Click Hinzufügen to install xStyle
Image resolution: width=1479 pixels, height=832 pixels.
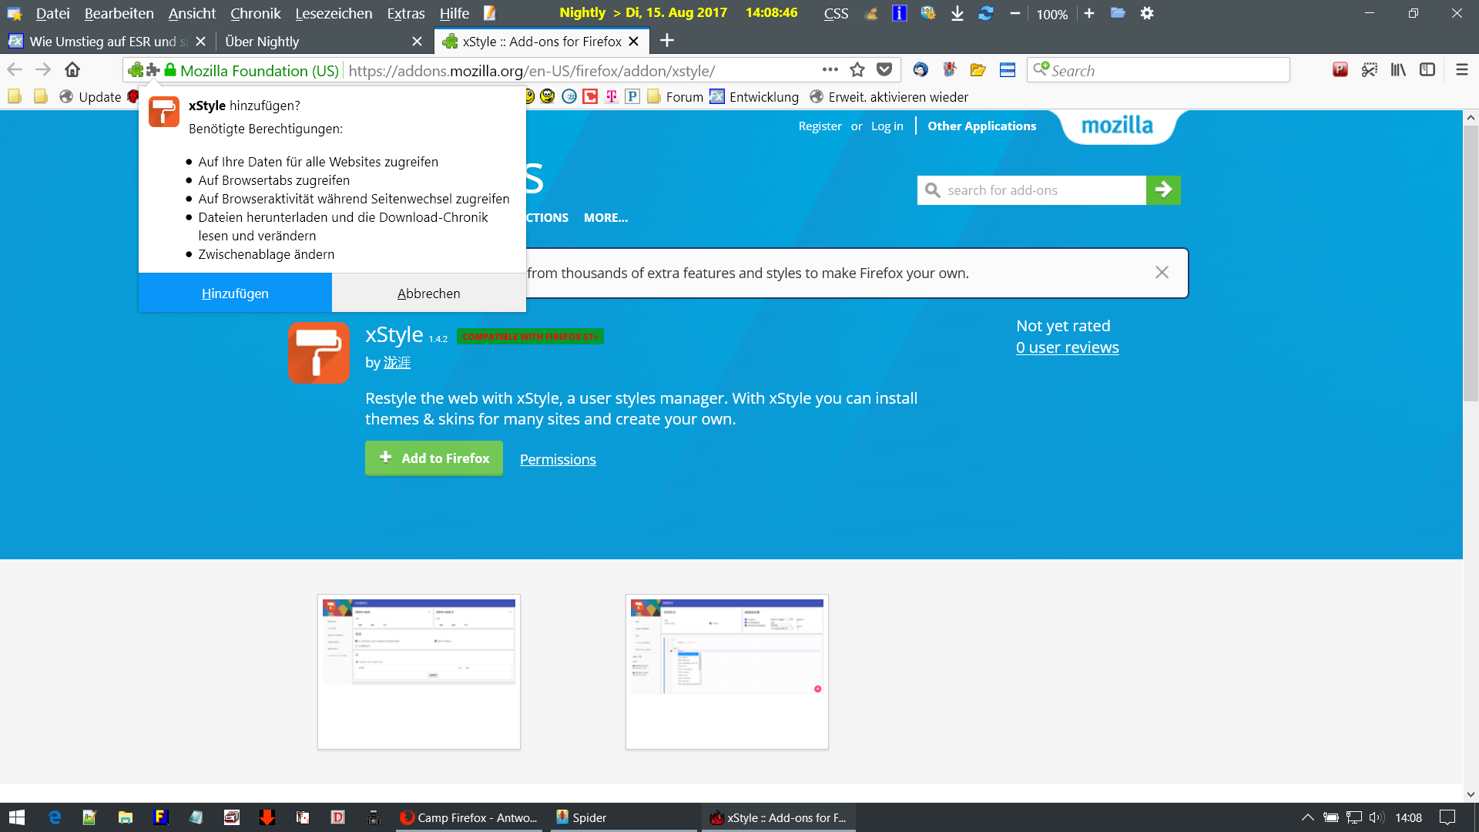click(235, 294)
